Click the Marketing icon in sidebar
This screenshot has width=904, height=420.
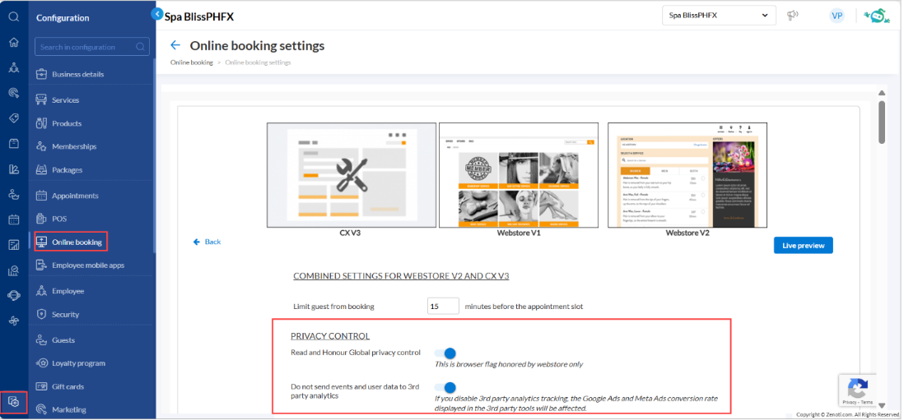(41, 409)
